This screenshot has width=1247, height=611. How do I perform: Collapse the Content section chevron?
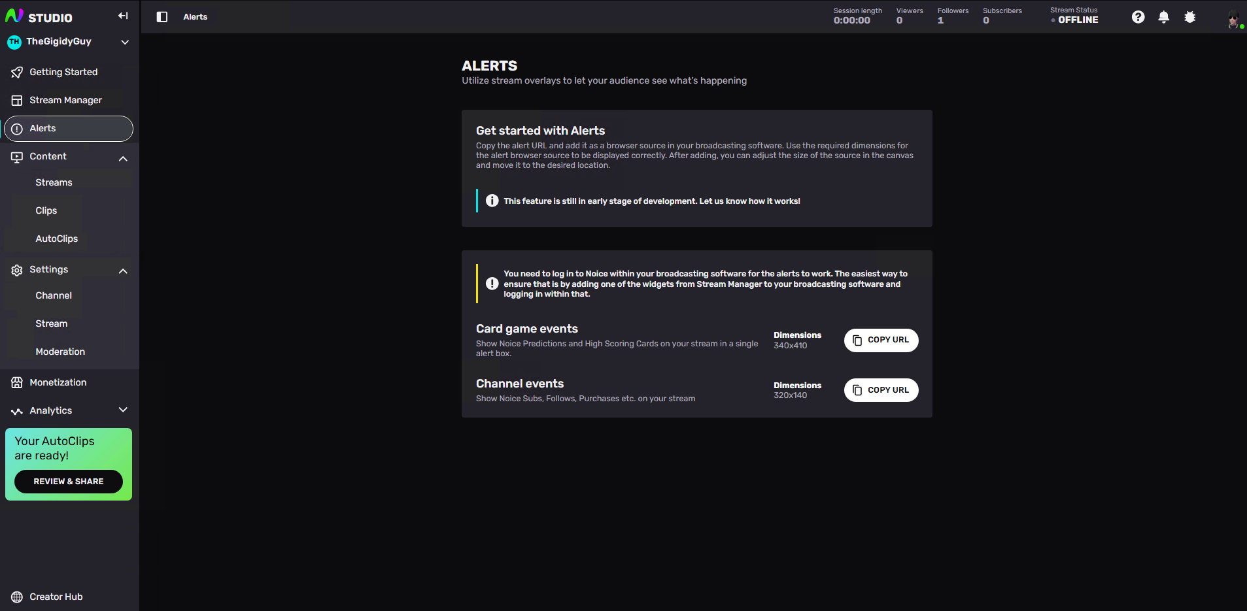[123, 158]
